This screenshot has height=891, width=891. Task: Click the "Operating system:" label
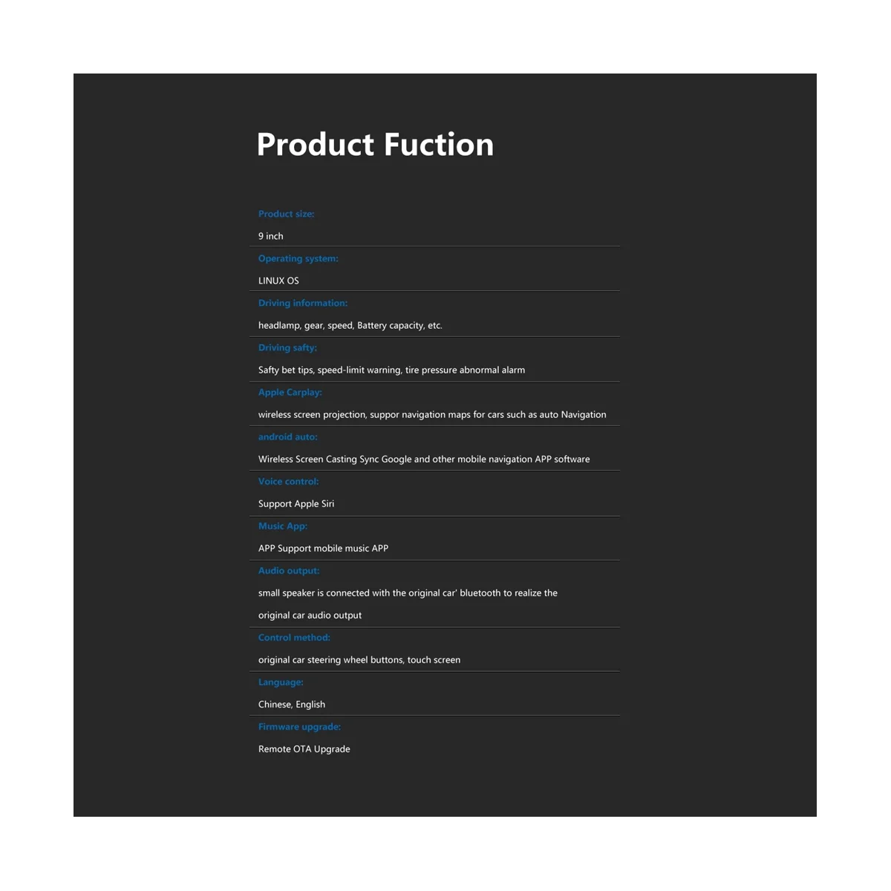tap(298, 258)
